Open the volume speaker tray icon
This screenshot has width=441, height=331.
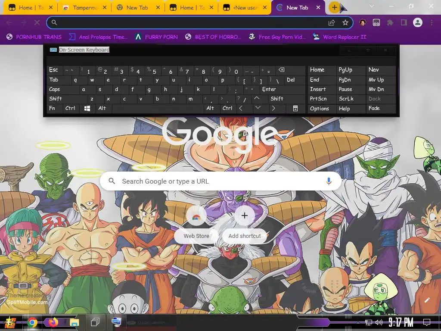[379, 322]
